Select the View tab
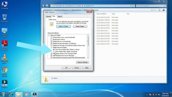This screenshot has width=172, height=97. point(54,16)
